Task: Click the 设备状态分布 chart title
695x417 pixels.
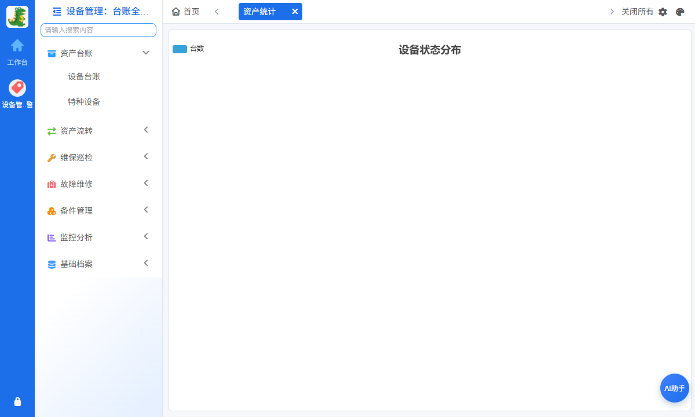Action: tap(430, 50)
